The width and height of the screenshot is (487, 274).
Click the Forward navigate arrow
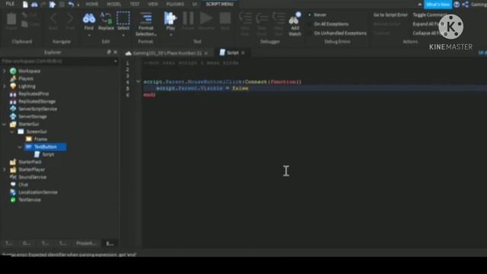tap(70, 18)
